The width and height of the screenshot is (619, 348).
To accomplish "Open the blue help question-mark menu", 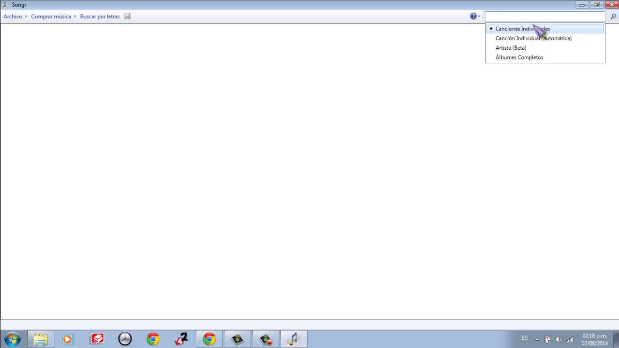I will point(474,16).
